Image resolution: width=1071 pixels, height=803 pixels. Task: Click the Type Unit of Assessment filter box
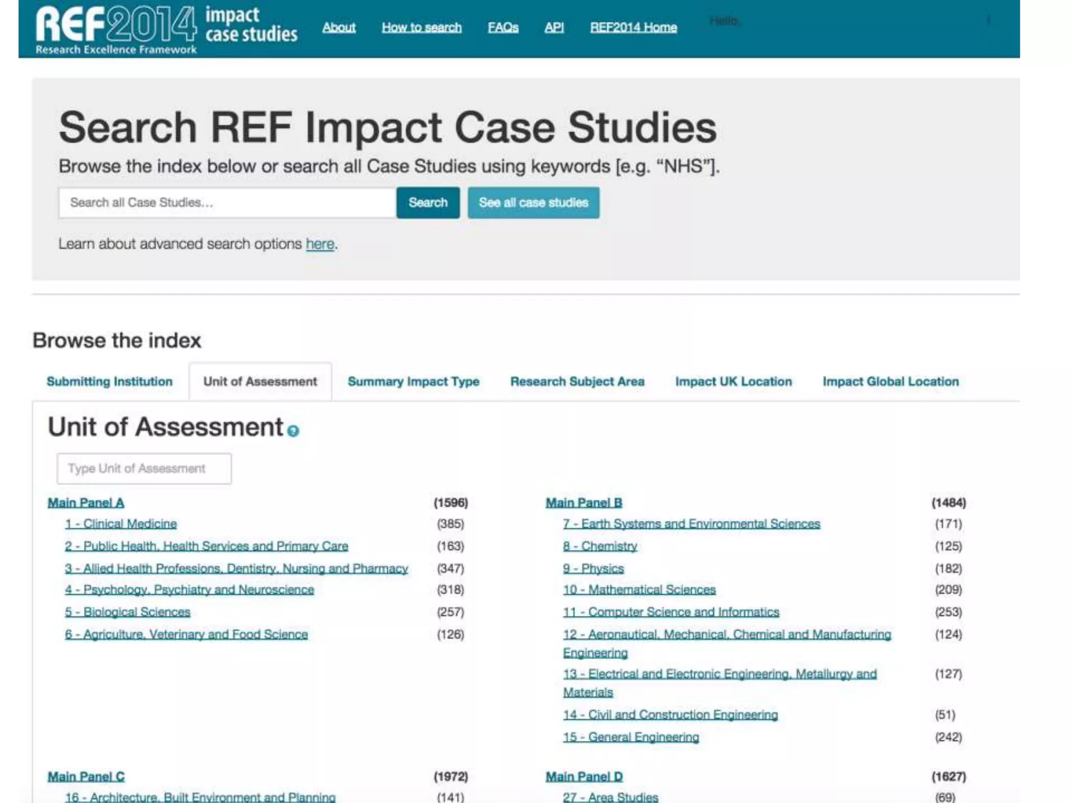pos(144,468)
